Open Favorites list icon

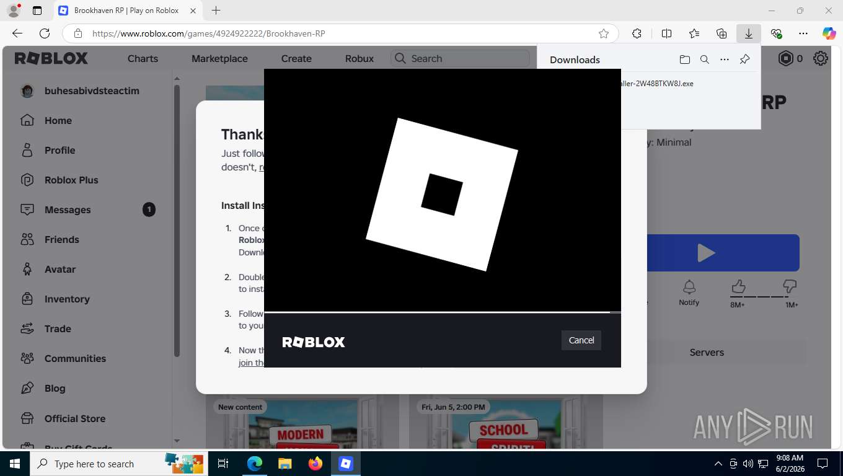tap(694, 33)
